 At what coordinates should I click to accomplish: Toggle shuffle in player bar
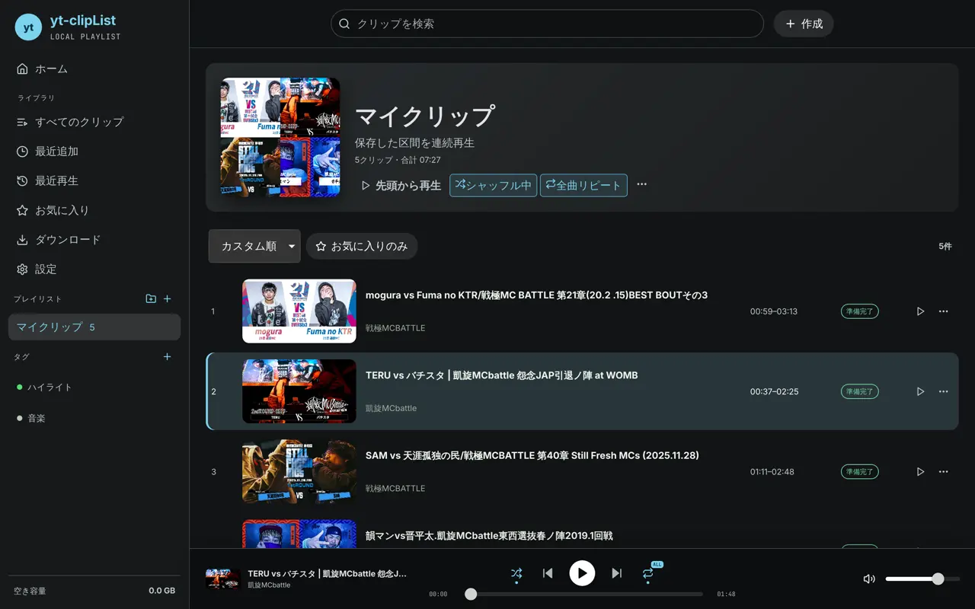516,573
